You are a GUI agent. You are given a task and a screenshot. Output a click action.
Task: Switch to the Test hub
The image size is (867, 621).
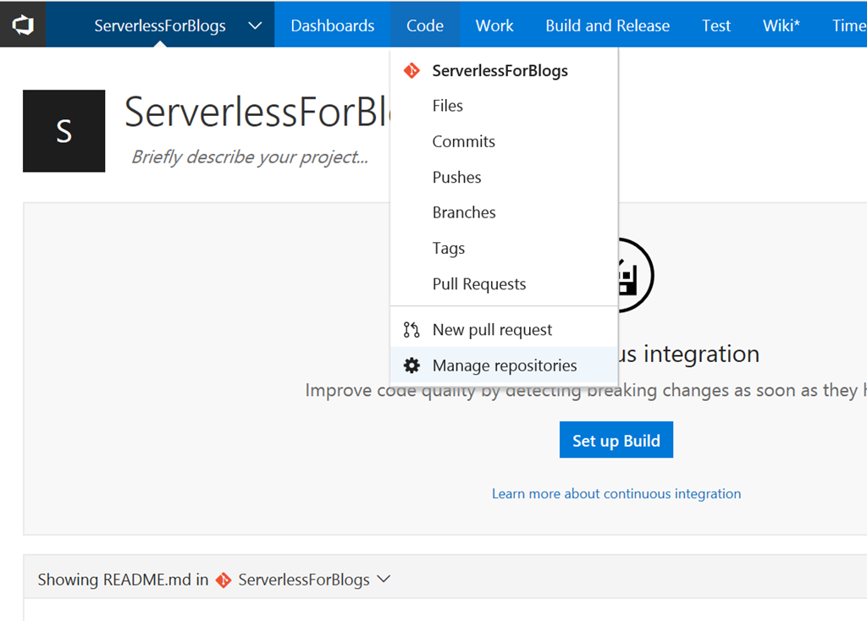pyautogui.click(x=715, y=25)
